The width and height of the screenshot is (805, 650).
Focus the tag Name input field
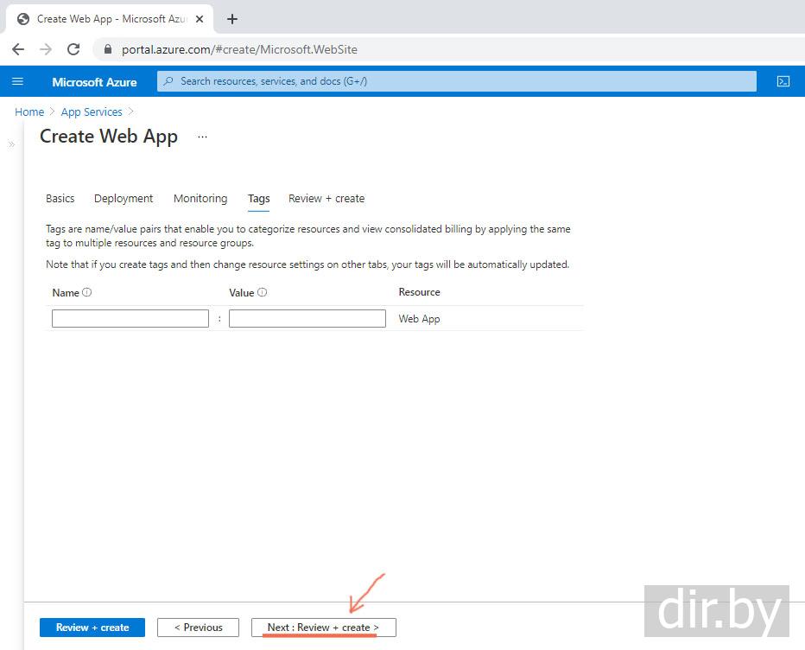tap(130, 319)
